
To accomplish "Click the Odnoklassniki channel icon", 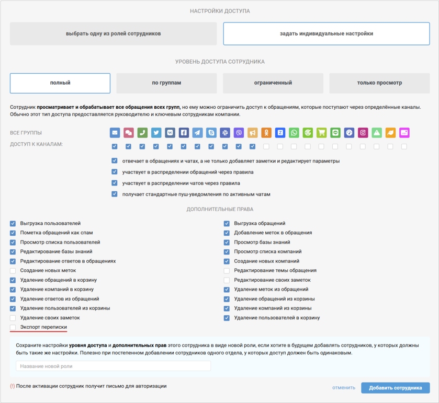I will pos(266,133).
